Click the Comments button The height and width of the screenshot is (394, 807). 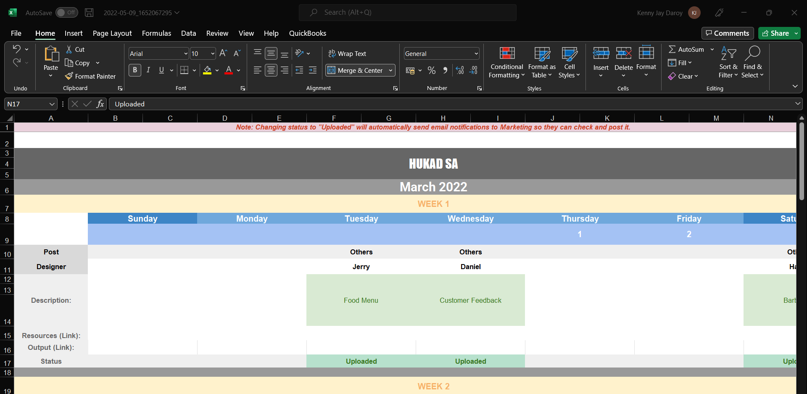(728, 33)
